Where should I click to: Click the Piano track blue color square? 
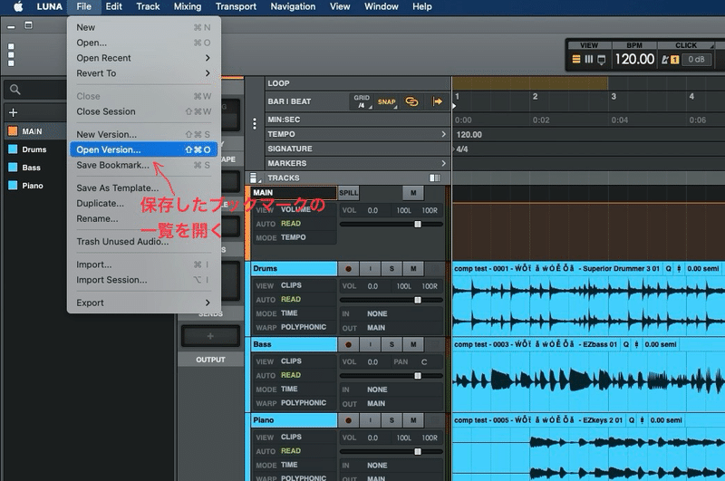[x=13, y=186]
